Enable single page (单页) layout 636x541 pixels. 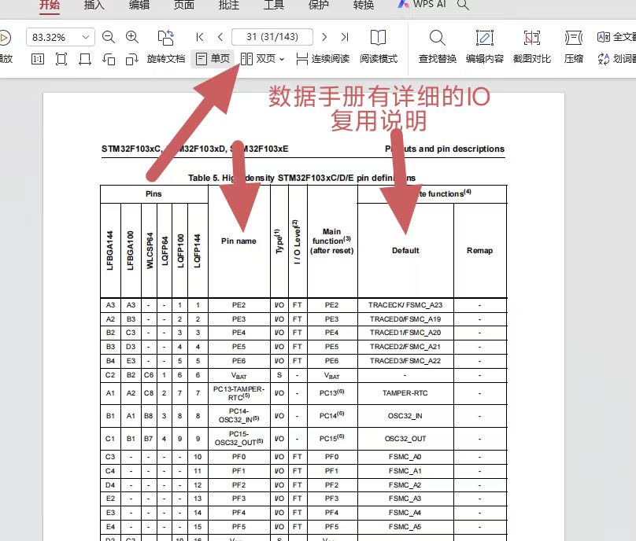[213, 59]
